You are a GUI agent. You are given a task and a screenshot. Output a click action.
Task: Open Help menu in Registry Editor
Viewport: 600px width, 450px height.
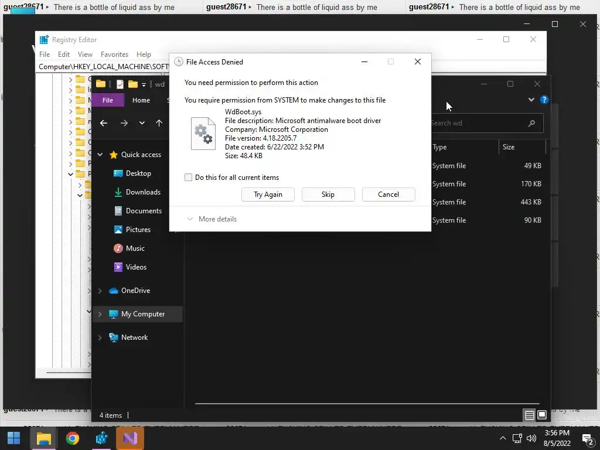tap(144, 54)
